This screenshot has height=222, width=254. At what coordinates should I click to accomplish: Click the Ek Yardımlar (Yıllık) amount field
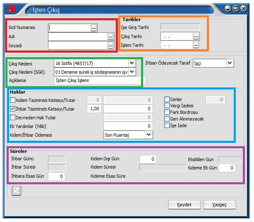point(128,126)
